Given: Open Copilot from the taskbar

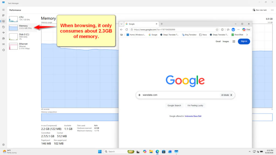Looking at the screenshot, I should tap(145, 152).
